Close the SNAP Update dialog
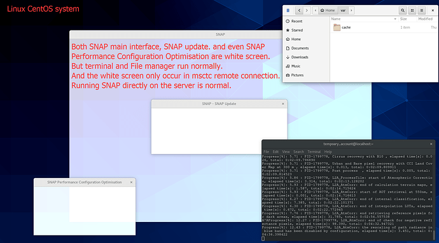Image resolution: width=439 pixels, height=243 pixels. pyautogui.click(x=282, y=104)
